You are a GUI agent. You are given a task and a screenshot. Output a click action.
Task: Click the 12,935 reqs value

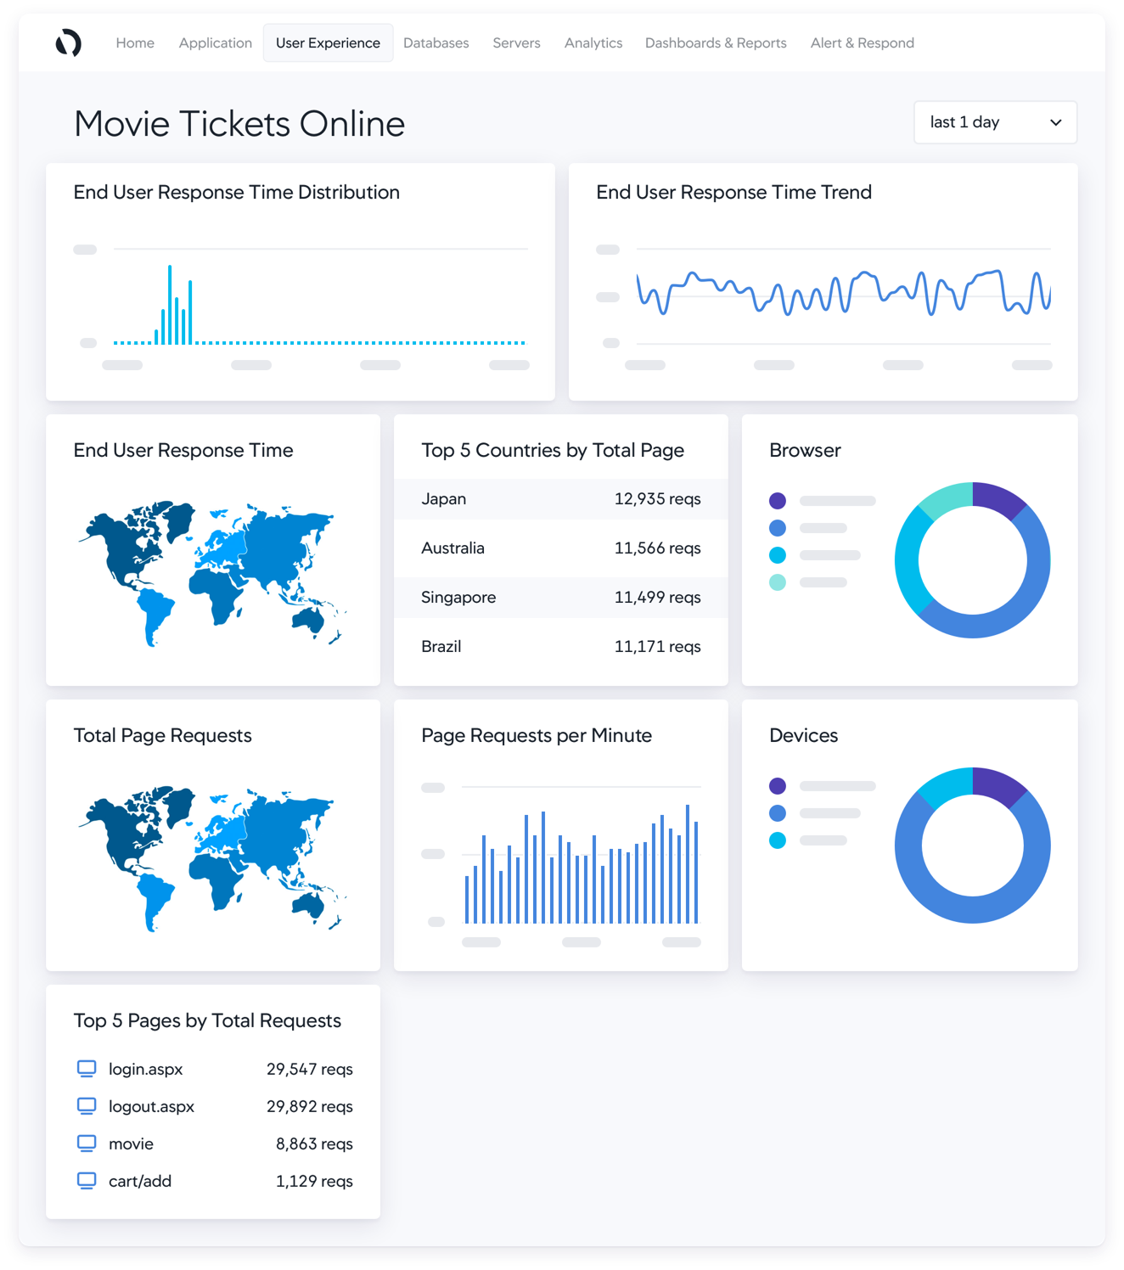pos(658,499)
